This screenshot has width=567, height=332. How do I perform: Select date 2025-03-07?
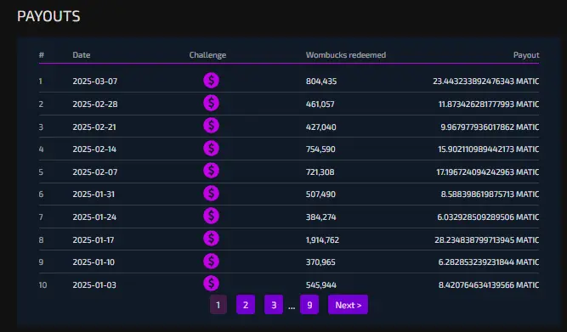click(x=95, y=82)
